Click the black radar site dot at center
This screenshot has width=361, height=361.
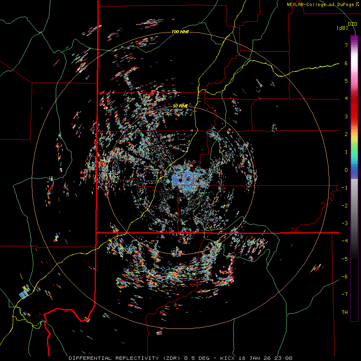pyautogui.click(x=180, y=180)
